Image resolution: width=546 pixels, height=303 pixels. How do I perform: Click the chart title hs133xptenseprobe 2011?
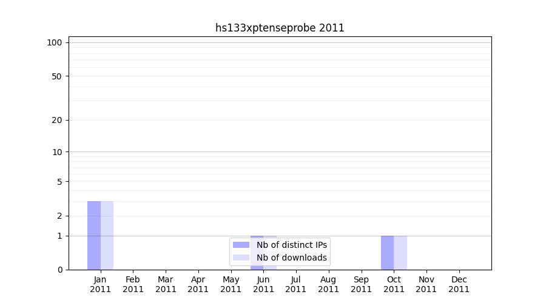tap(280, 28)
